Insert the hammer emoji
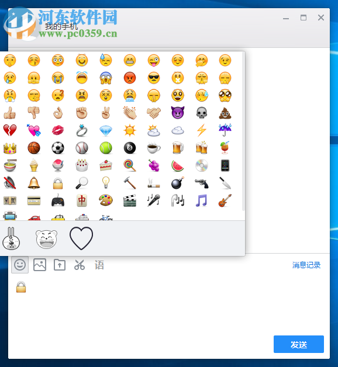Image resolution: width=338 pixels, height=367 pixels. coord(130,183)
